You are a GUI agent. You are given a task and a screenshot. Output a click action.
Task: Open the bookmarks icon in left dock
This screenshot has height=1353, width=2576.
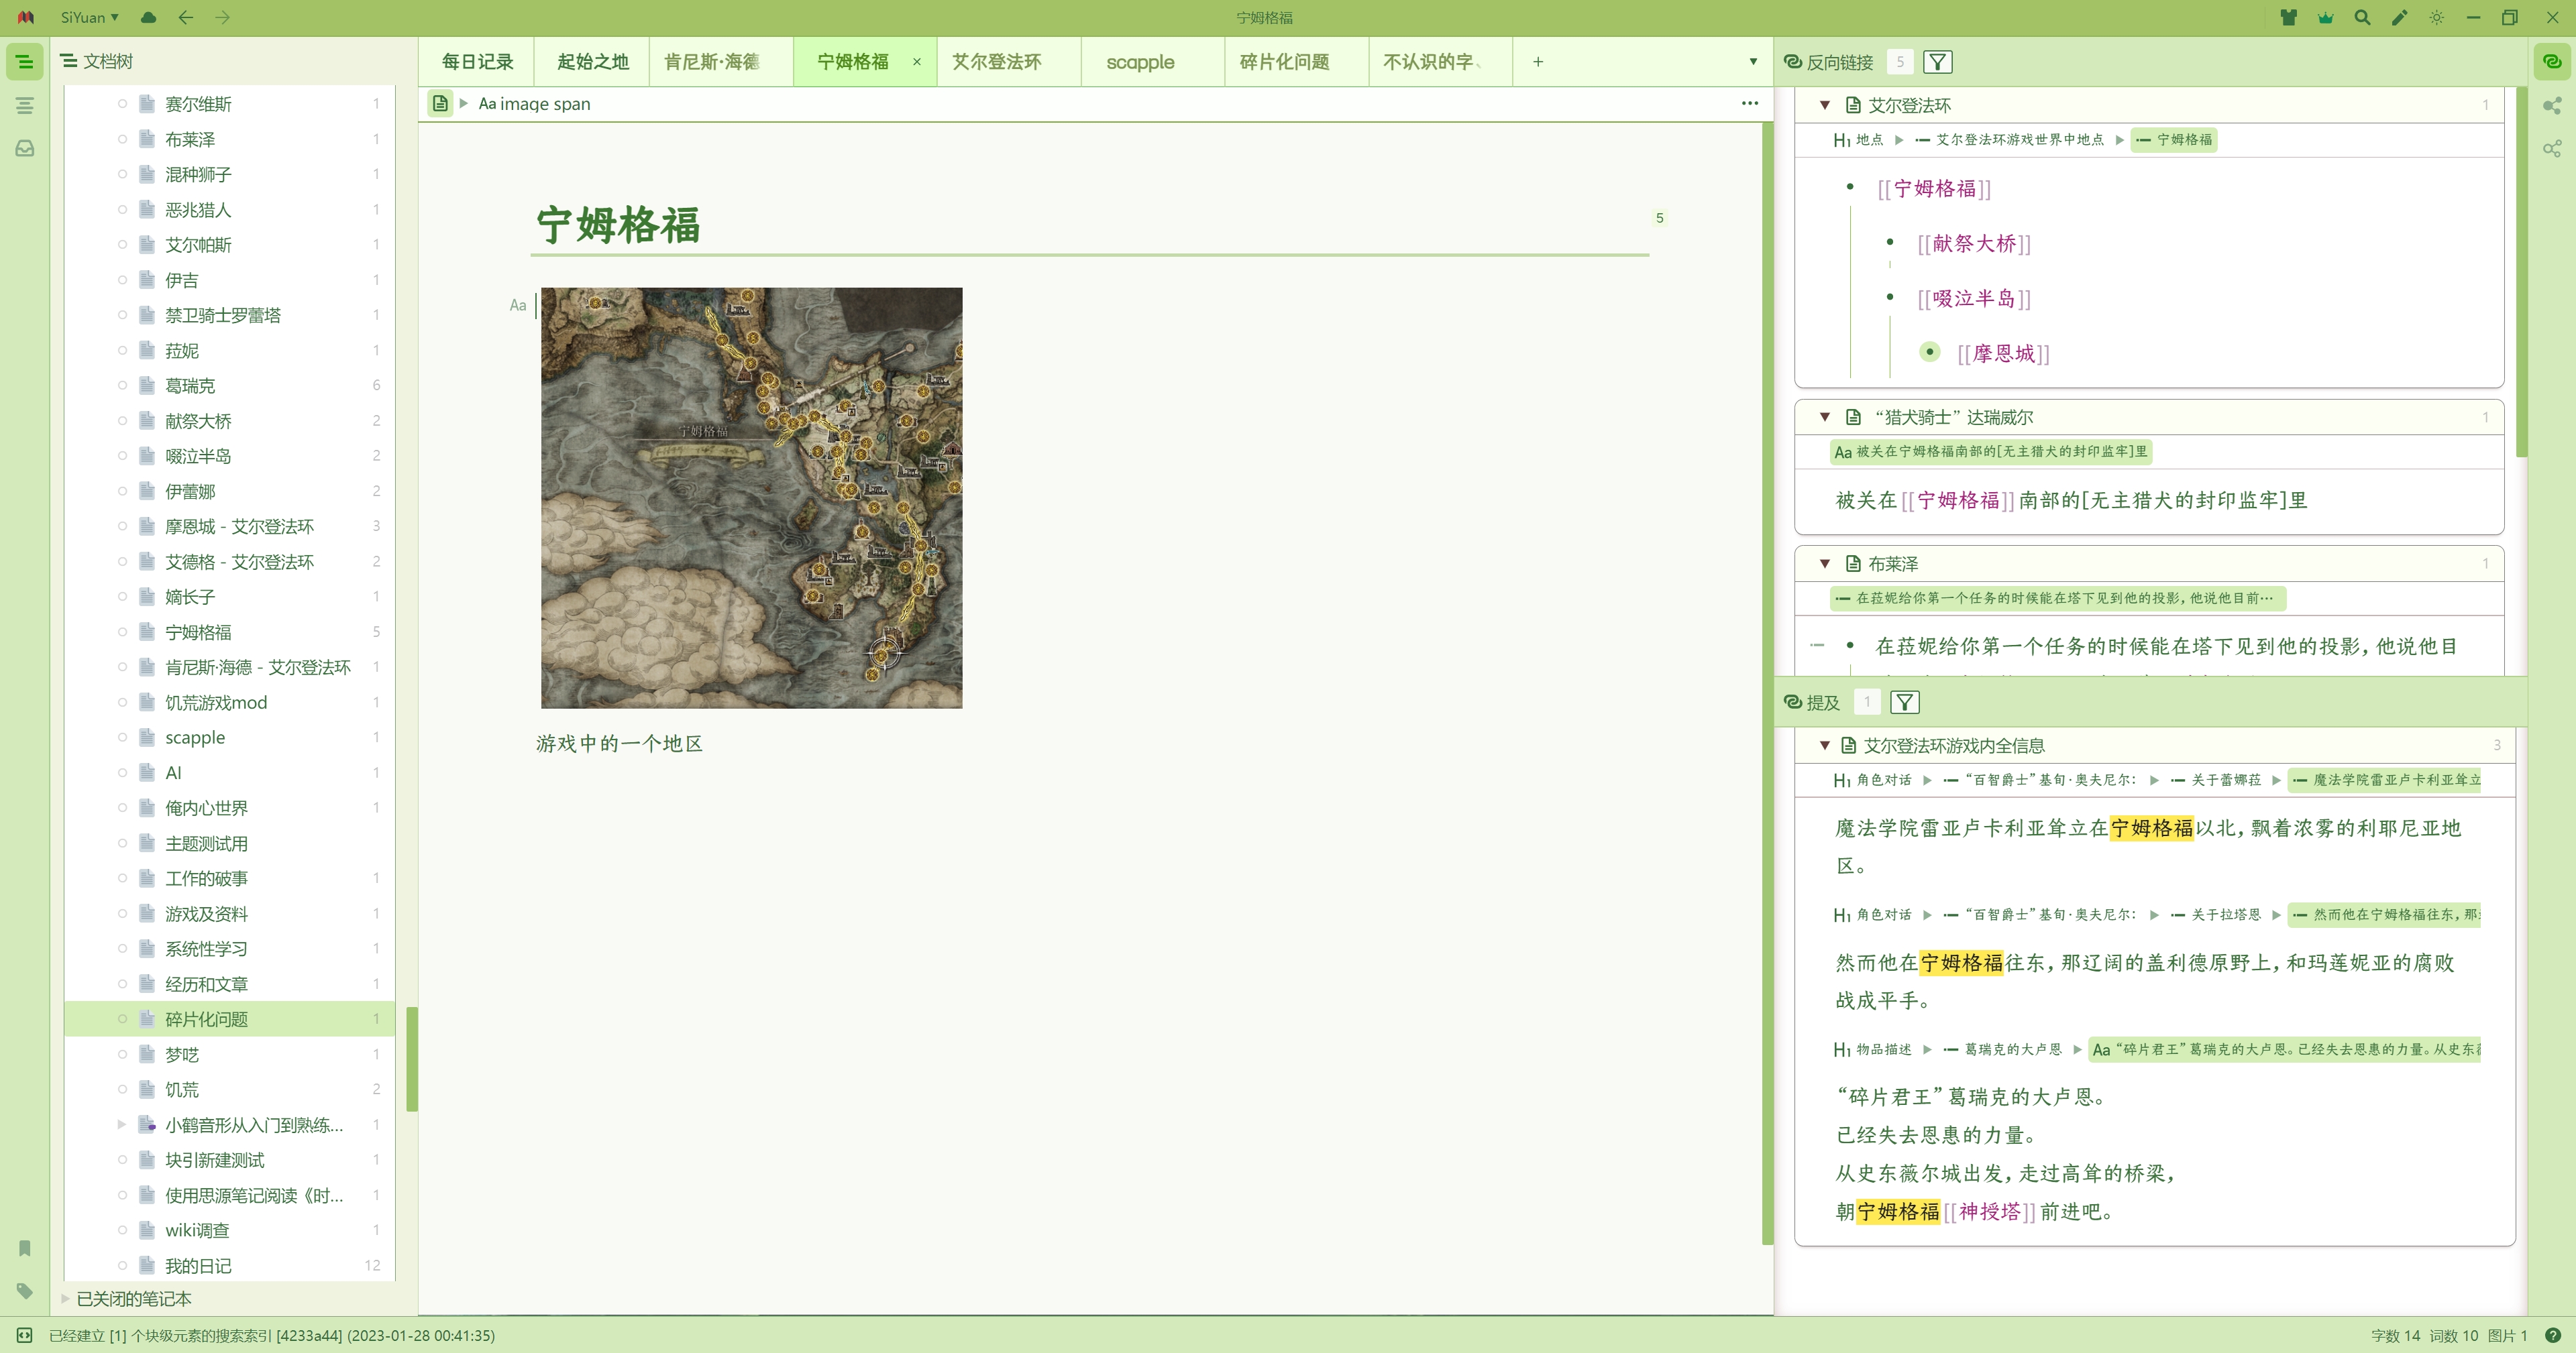[25, 1248]
